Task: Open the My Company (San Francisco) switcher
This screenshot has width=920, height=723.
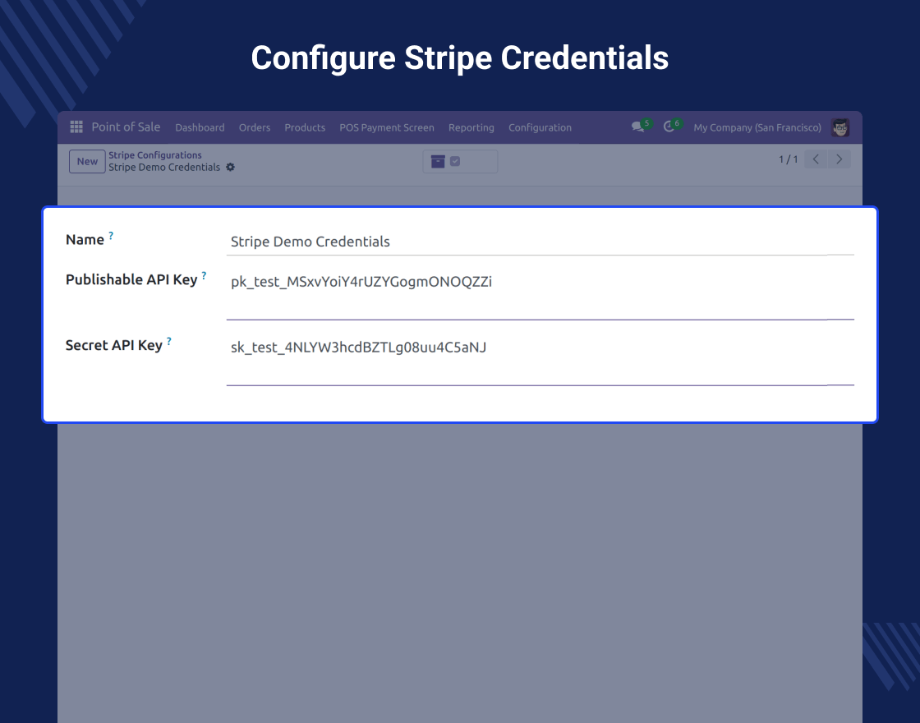Action: tap(757, 127)
